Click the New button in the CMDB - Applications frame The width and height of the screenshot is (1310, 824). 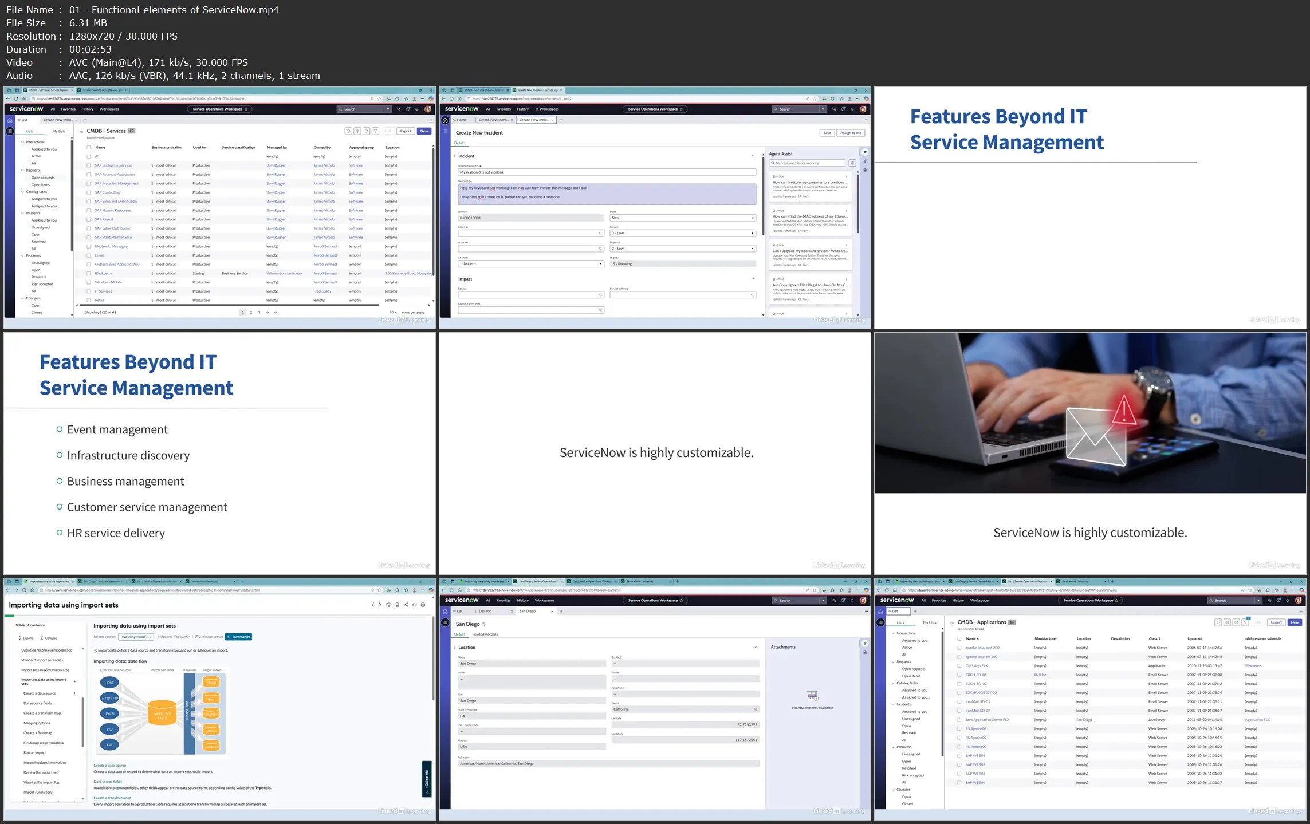[1295, 622]
